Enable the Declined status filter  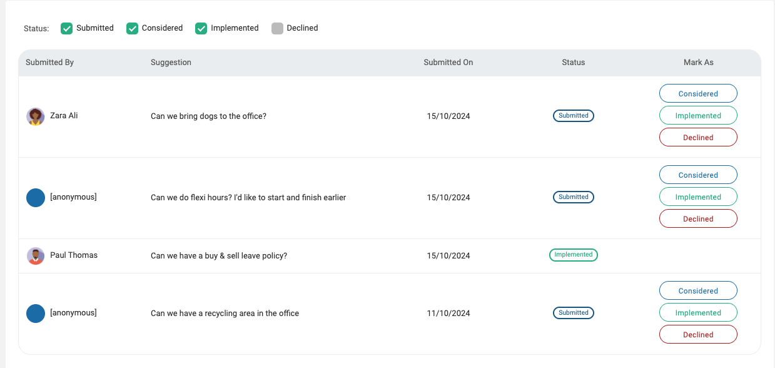[277, 28]
